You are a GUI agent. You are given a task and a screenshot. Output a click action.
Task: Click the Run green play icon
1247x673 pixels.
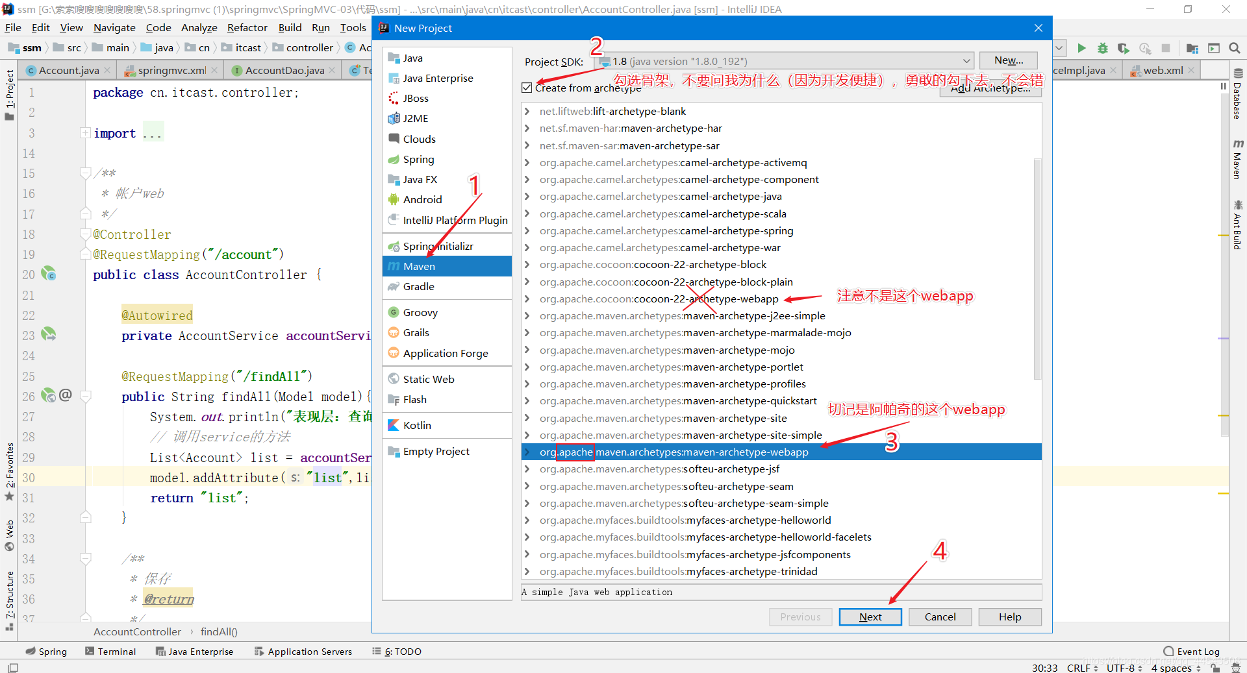pyautogui.click(x=1081, y=48)
